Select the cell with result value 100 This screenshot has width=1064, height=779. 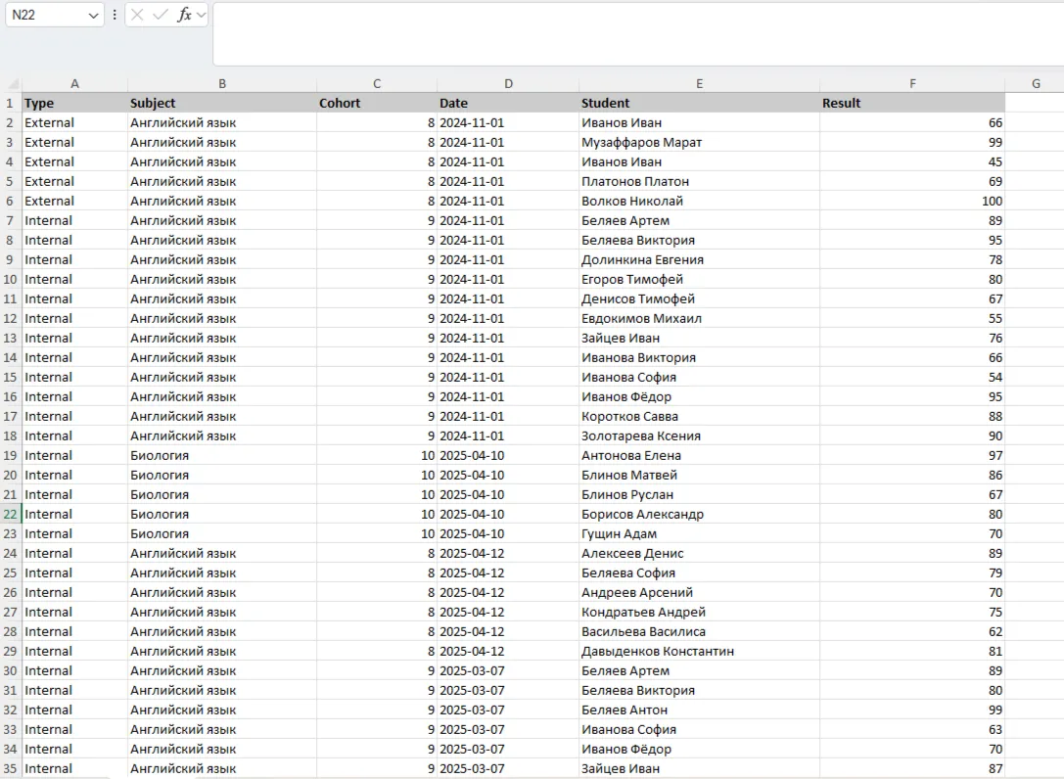click(x=912, y=201)
